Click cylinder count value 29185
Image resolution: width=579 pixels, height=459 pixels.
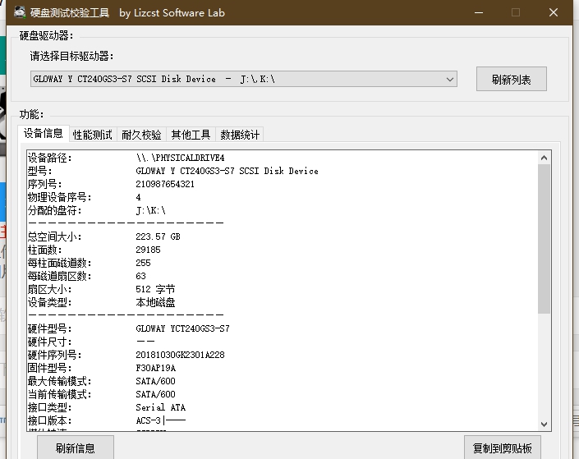[148, 250]
